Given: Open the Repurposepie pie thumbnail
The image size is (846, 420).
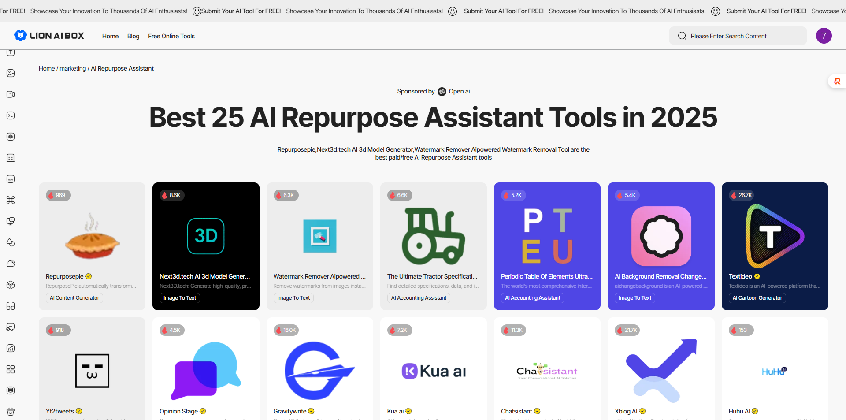Looking at the screenshot, I should coord(92,236).
